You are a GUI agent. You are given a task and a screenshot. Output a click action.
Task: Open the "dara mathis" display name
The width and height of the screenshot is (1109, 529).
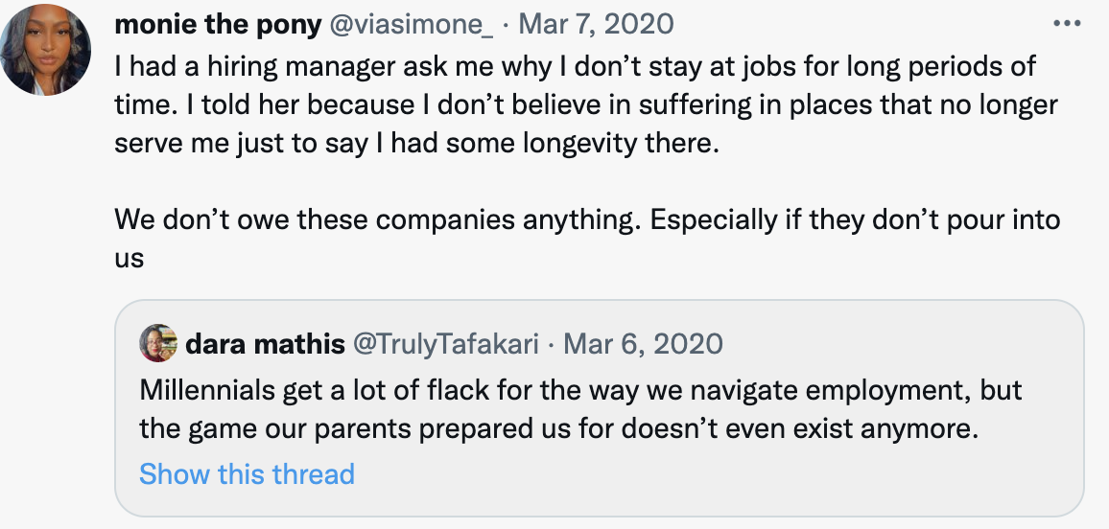(x=264, y=343)
